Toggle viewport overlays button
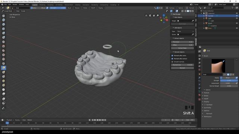Image resolution: width=239 pixels, height=134 pixels. click(177, 11)
